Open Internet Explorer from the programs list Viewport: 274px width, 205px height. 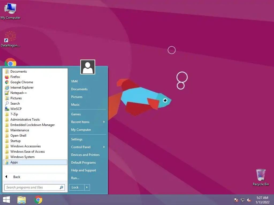[x=35, y=88]
